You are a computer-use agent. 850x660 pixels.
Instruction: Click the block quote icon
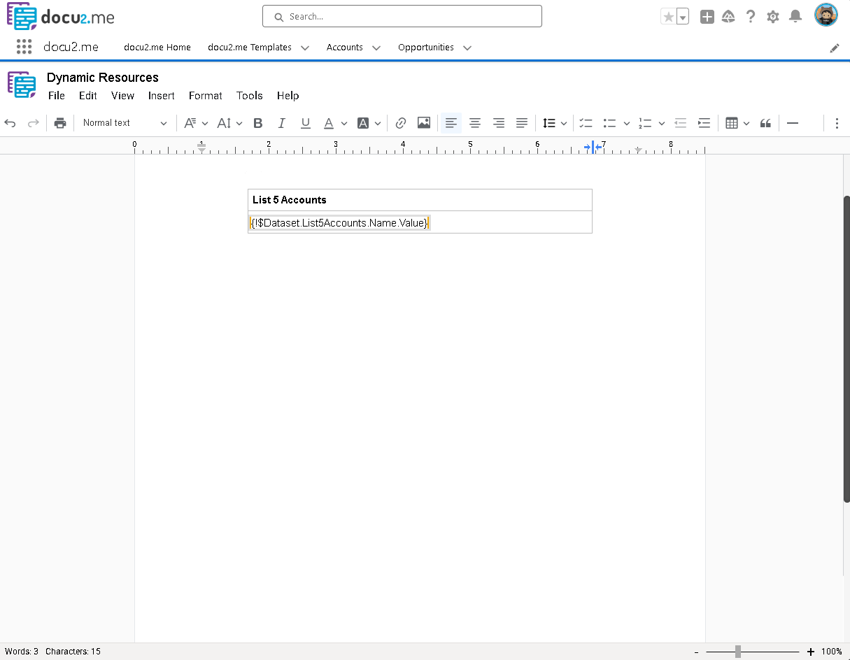click(766, 123)
